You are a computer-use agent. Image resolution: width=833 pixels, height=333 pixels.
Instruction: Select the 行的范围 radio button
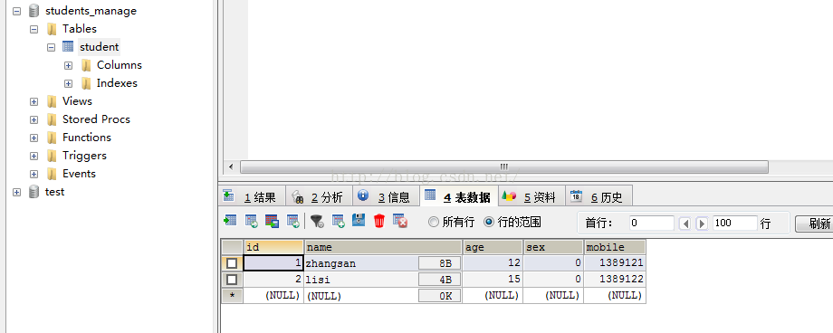coord(489,222)
